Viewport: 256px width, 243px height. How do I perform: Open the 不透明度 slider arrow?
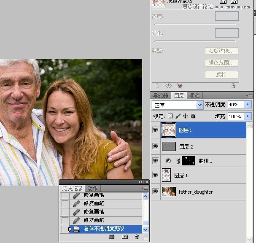pos(248,105)
